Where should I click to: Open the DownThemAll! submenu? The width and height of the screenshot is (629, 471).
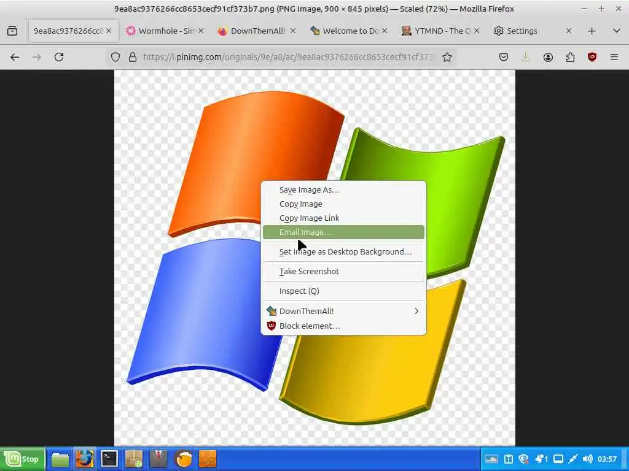pos(343,311)
